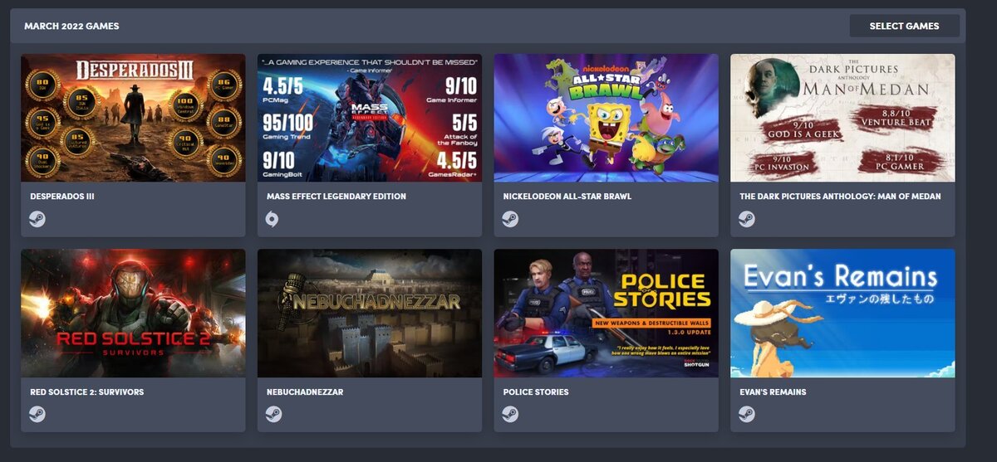Select the Red Solstice 2 Survivors artwork
Viewport: 997px width, 462px height.
pos(133,314)
